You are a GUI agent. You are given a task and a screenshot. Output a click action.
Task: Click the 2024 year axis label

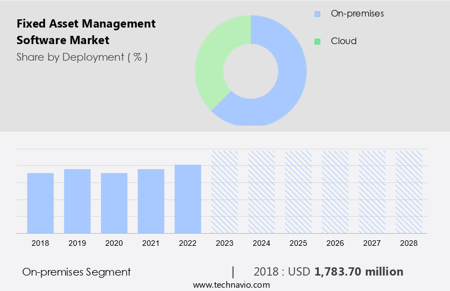click(x=261, y=242)
